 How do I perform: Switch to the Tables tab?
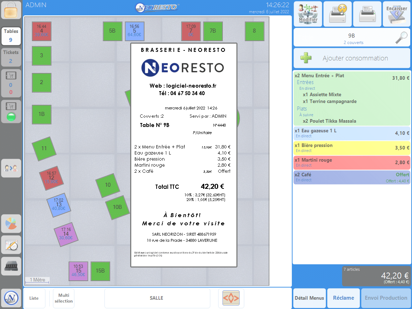point(11,35)
